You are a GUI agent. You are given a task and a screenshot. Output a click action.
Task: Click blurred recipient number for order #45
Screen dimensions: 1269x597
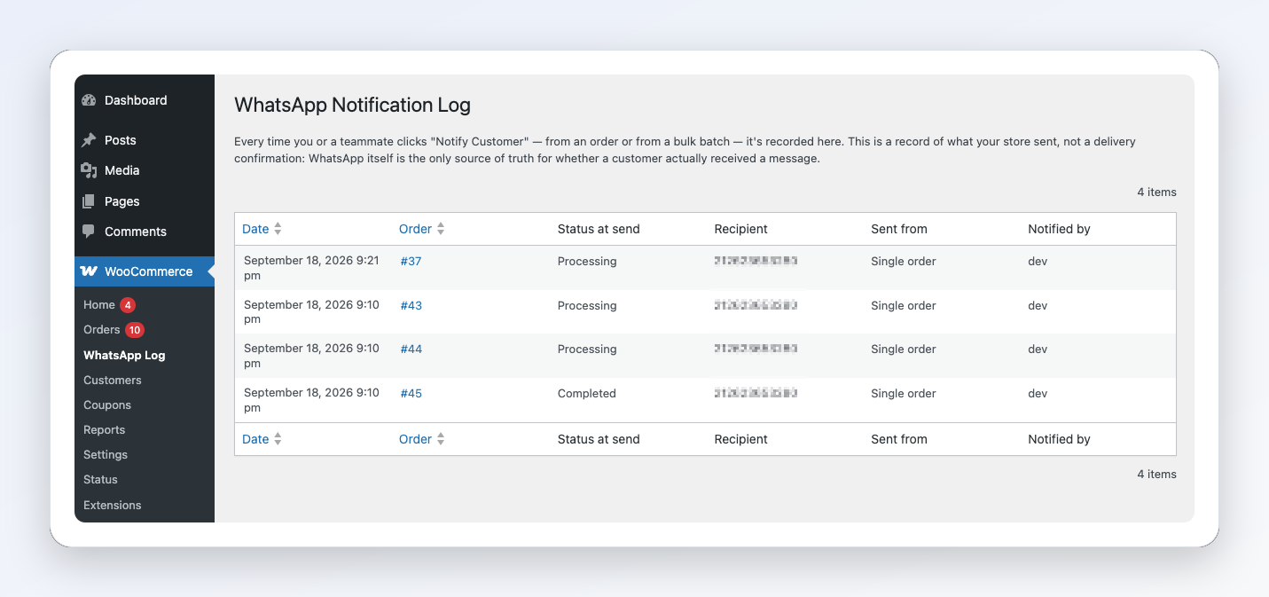coord(756,393)
